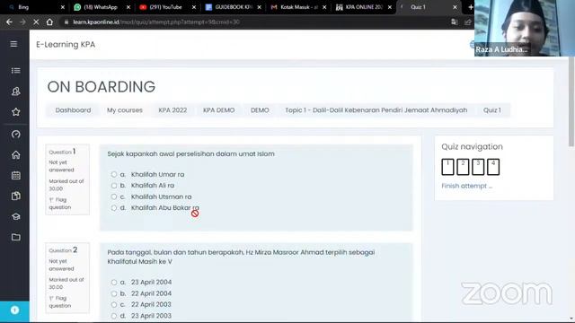Go back with browser back arrow

pos(9,22)
